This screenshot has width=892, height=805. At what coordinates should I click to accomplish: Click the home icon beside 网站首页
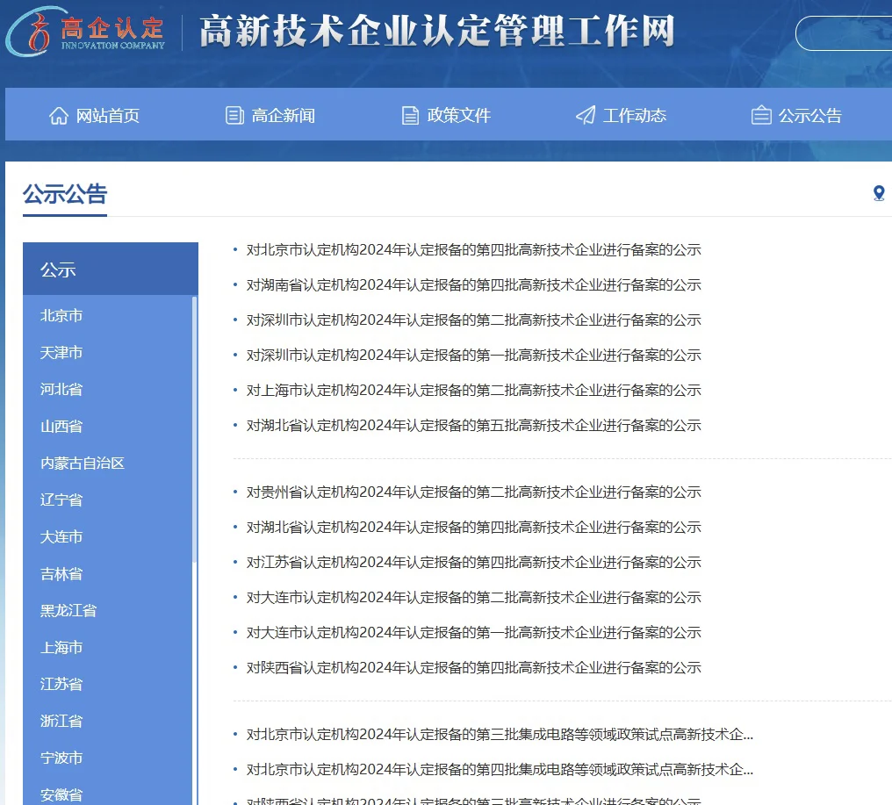pos(59,114)
